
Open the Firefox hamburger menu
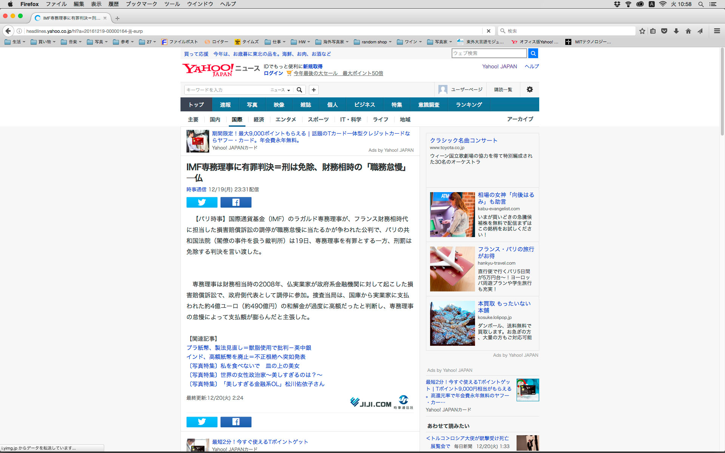[x=717, y=31]
